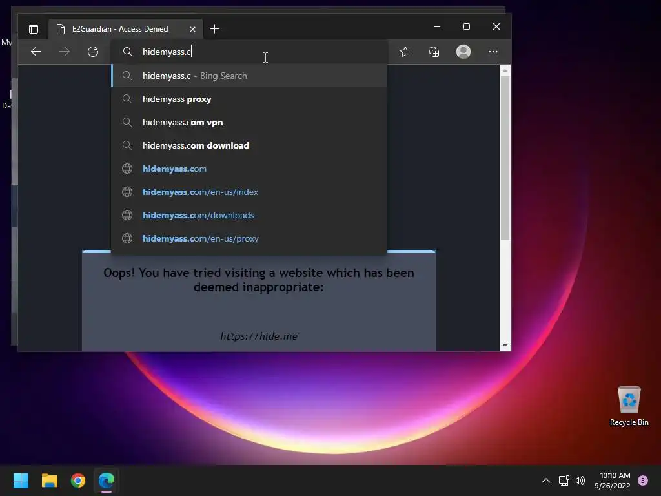Open Favorites star icon
The image size is (661, 496).
coord(405,52)
